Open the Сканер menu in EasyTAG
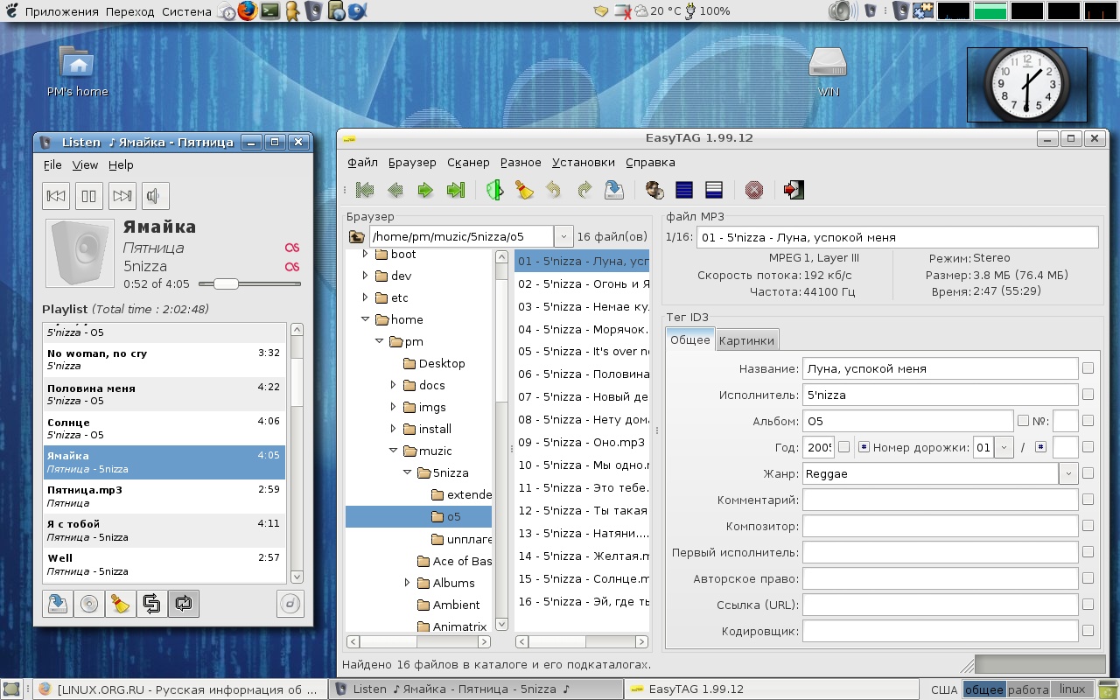 coord(468,162)
